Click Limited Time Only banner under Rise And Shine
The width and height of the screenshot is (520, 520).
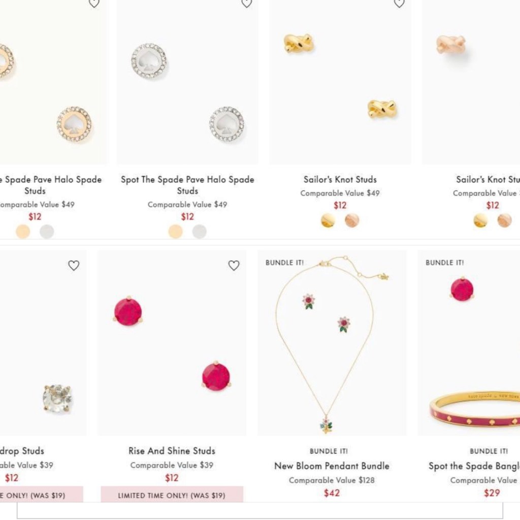click(x=172, y=495)
